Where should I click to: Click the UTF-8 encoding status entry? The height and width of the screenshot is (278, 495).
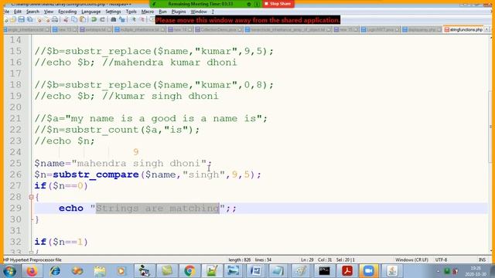click(441, 260)
